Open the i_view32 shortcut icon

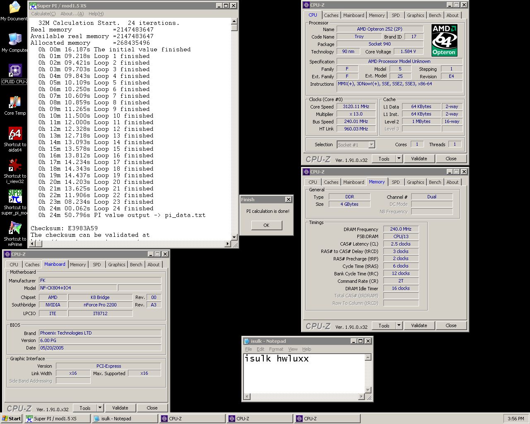click(15, 171)
